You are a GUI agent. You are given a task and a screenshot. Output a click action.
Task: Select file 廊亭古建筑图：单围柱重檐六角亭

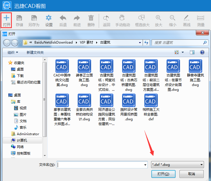pyautogui.click(x=62, y=110)
